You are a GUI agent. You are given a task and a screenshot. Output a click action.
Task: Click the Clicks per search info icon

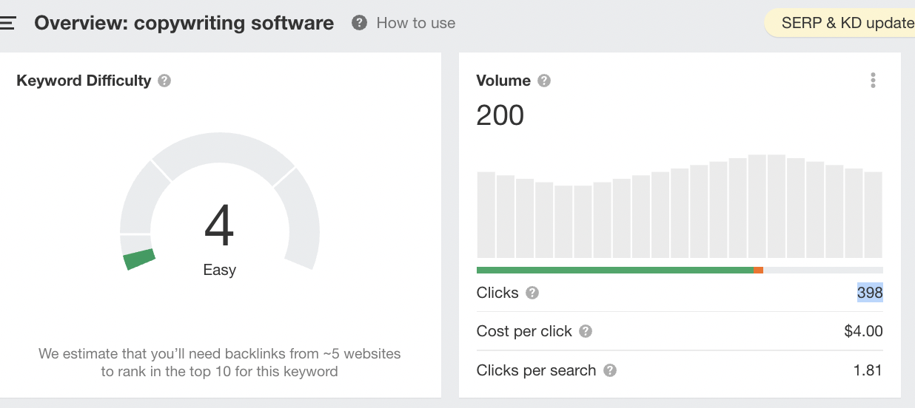coord(610,370)
